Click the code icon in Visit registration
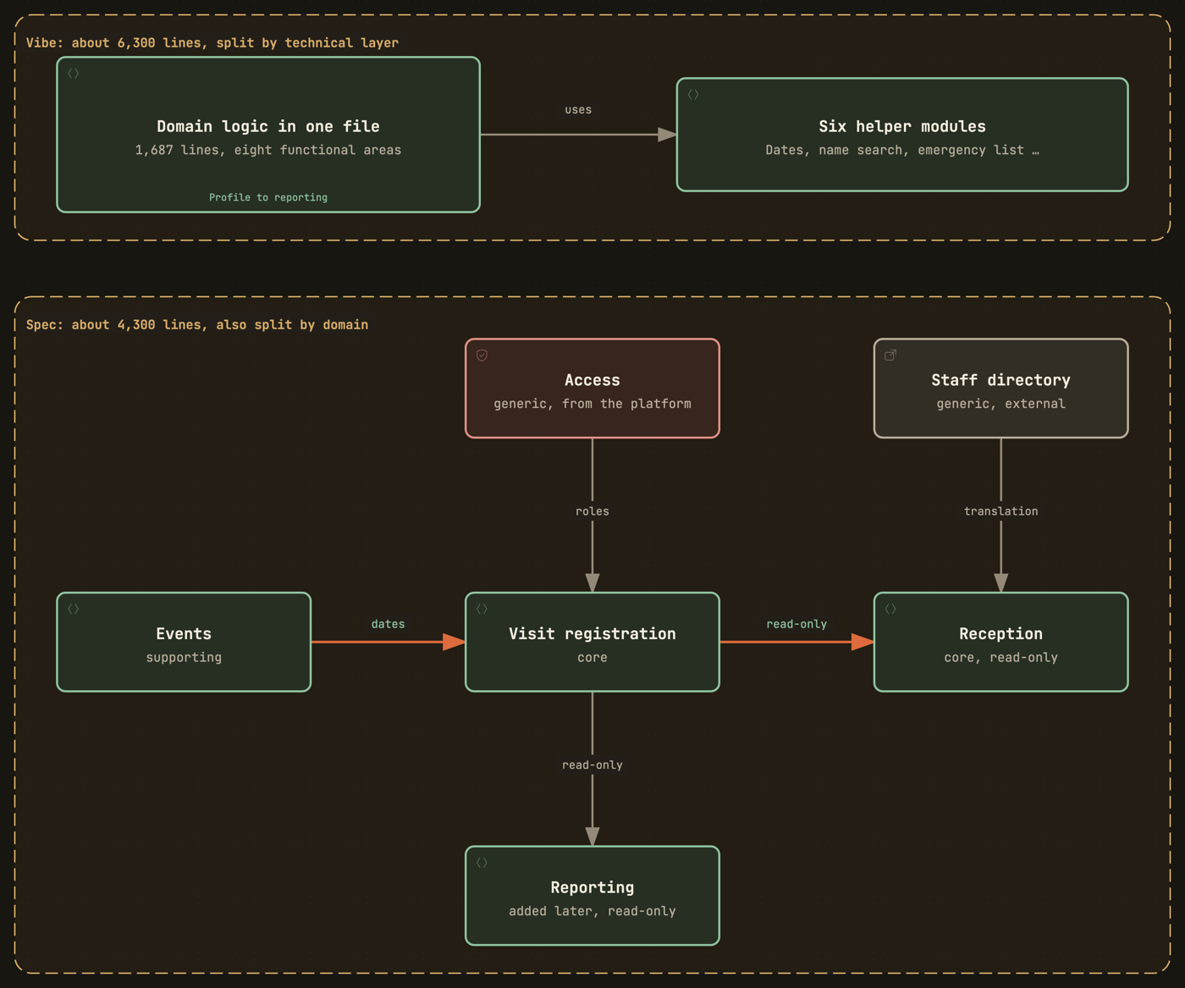This screenshot has width=1185, height=988. tap(482, 609)
